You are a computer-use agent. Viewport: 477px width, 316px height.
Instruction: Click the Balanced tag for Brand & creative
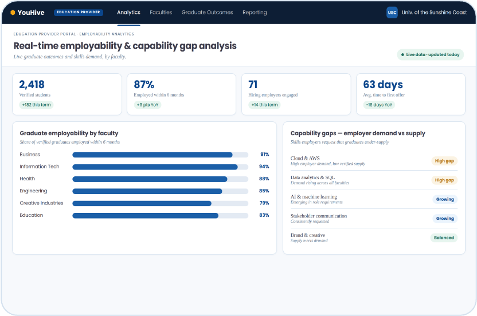tap(444, 238)
